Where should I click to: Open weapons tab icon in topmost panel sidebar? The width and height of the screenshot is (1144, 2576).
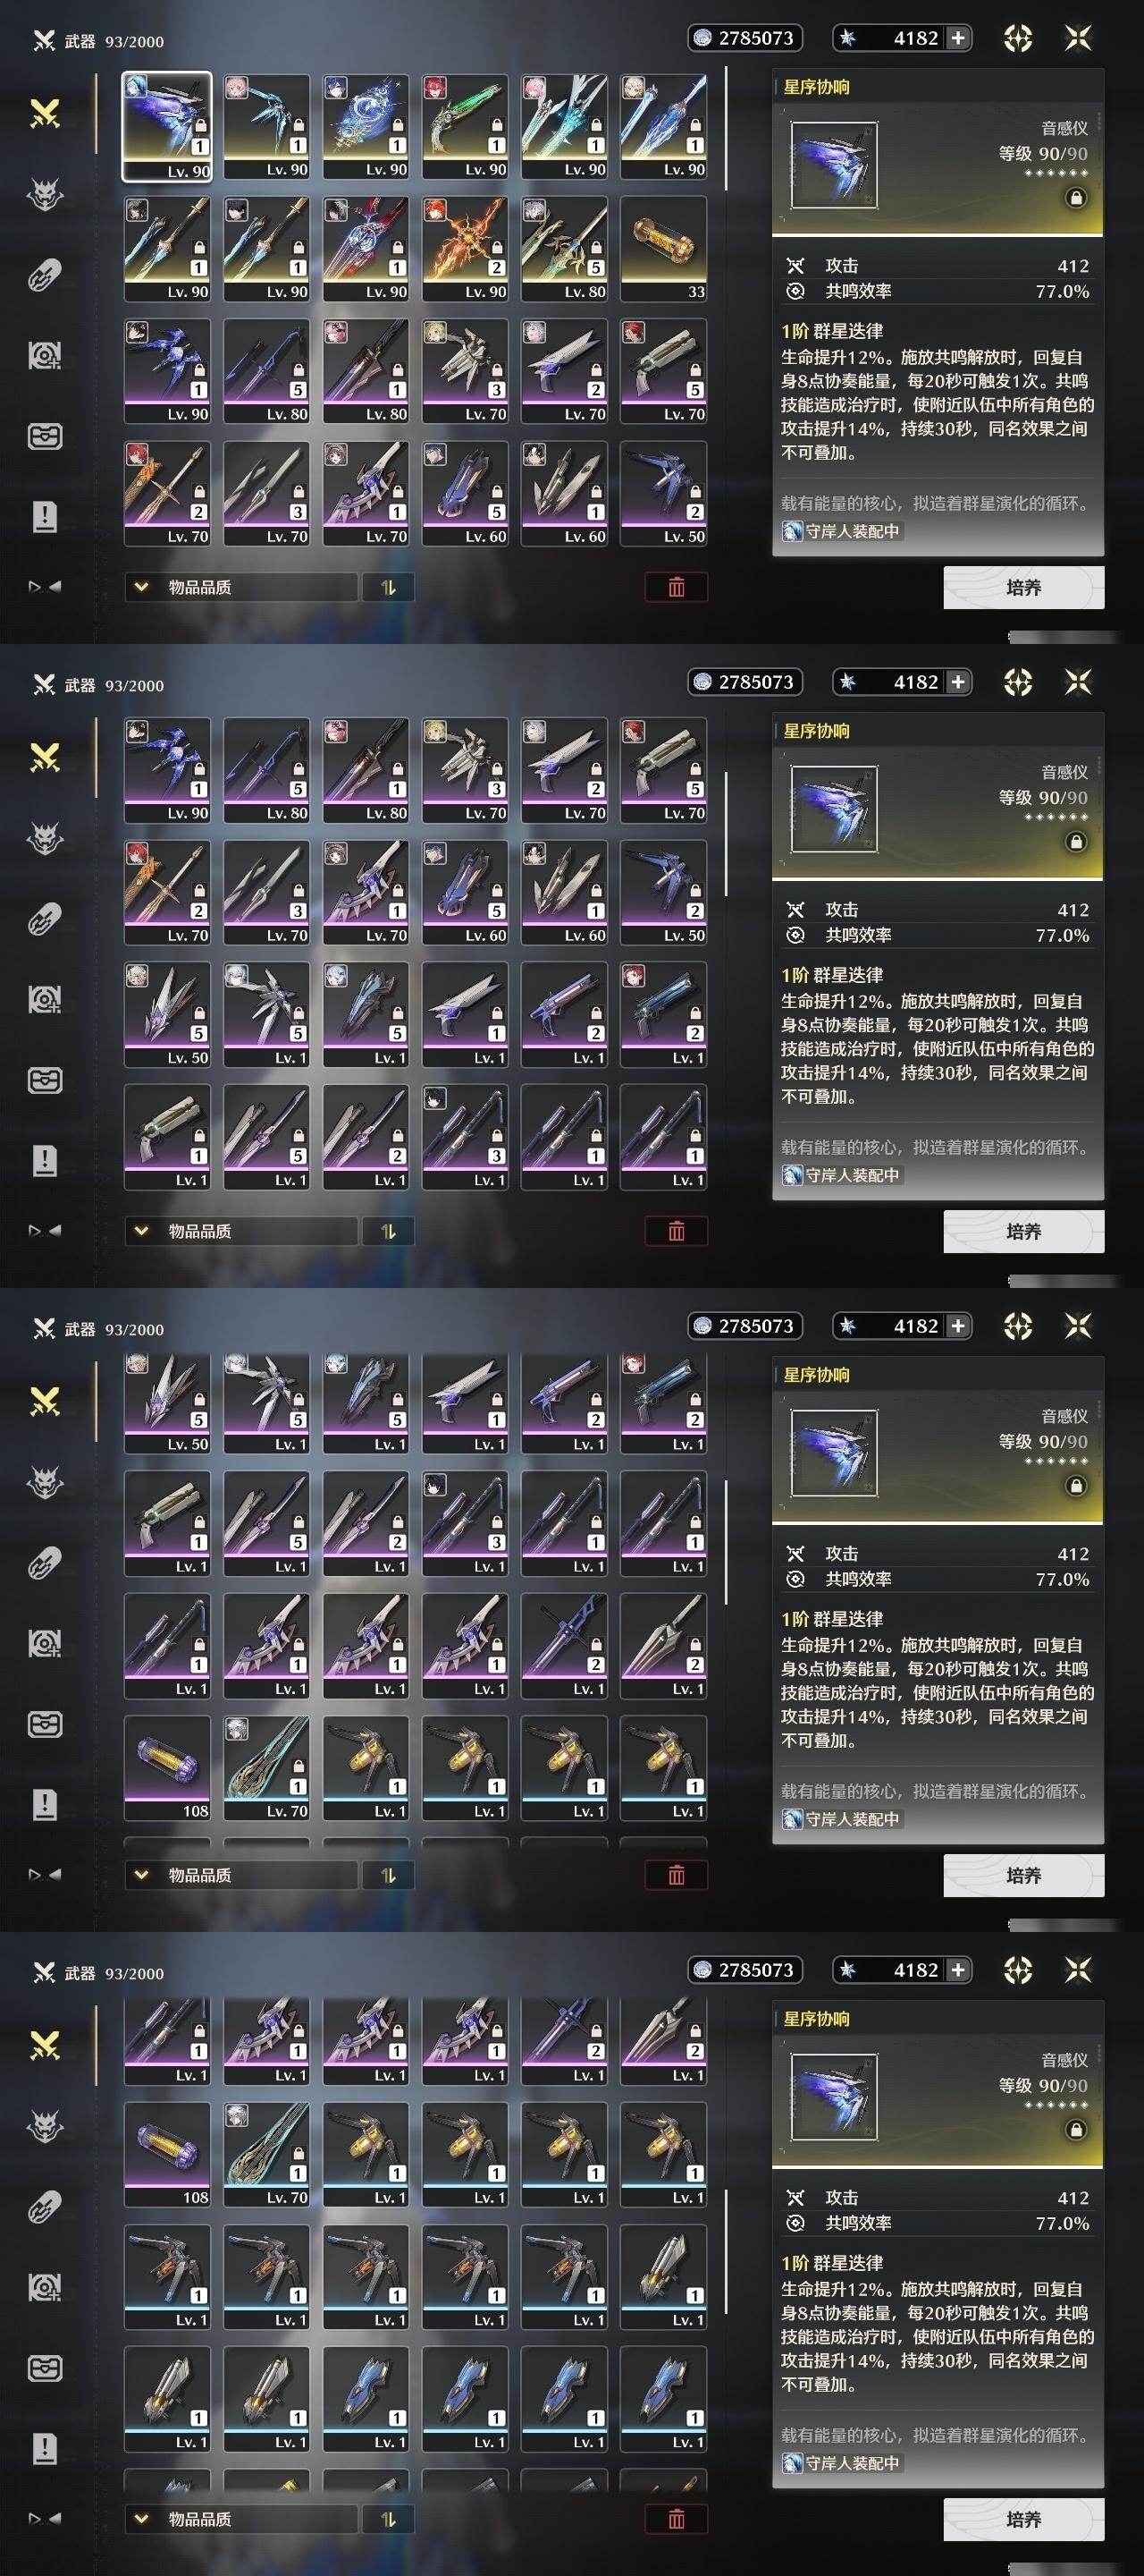pyautogui.click(x=45, y=113)
